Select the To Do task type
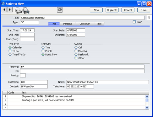153x117 pixels. [x=10, y=51]
